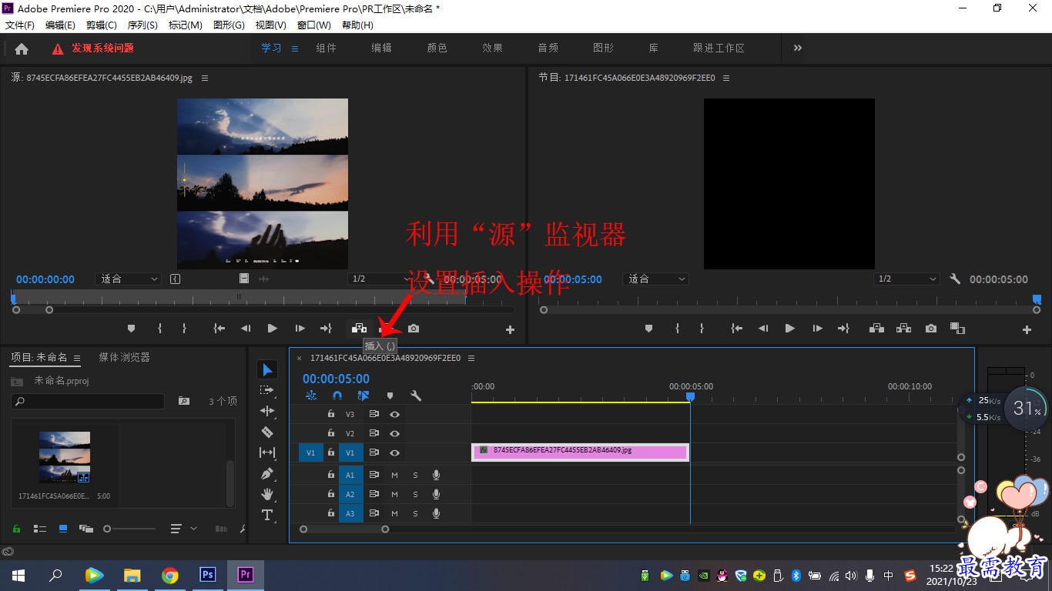Viewport: 1052px width, 591px height.
Task: Open Program monitor playback resolution dropdown
Action: coord(907,279)
